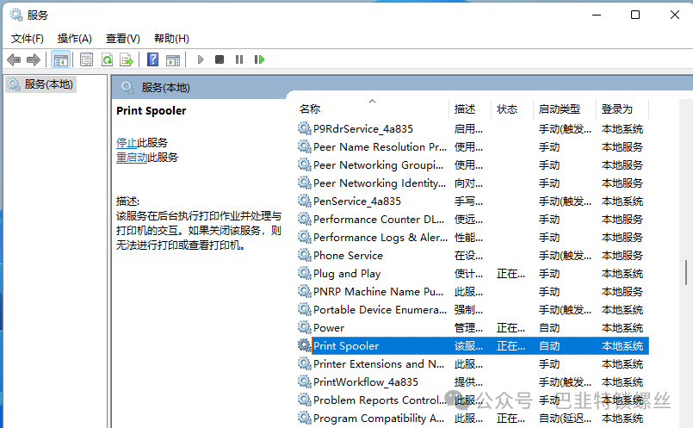Viewport: 693px width, 428px height.
Task: Click the vertical scrollbar thumb of services list
Action: coord(686,272)
